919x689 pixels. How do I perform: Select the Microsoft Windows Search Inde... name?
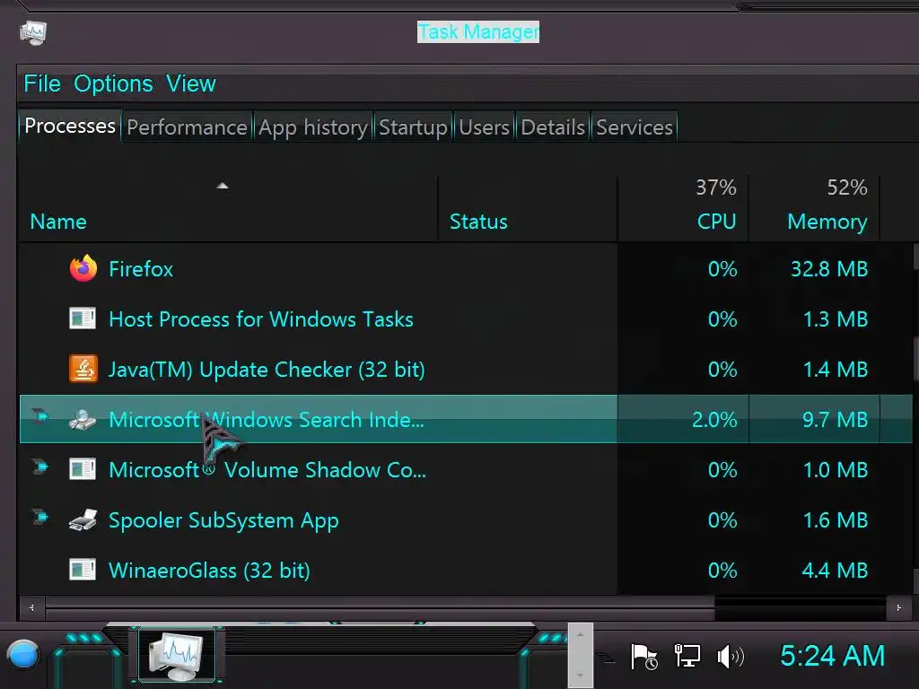pyautogui.click(x=266, y=420)
